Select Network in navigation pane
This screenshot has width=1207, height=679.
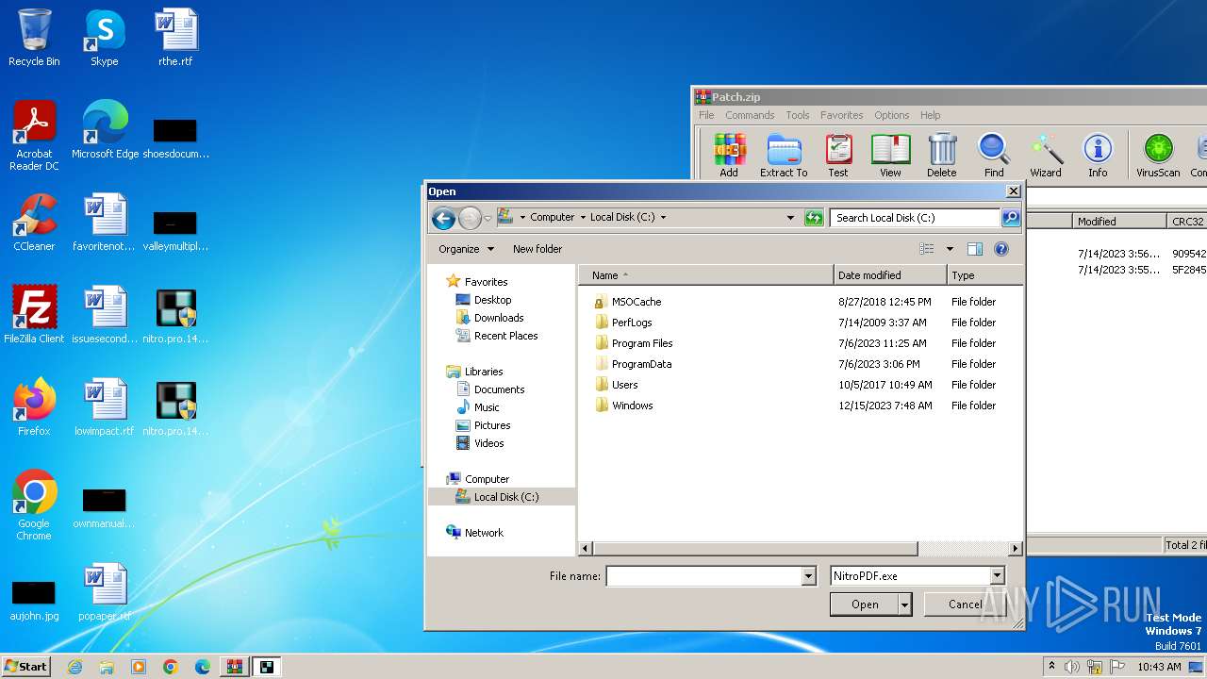coord(484,533)
